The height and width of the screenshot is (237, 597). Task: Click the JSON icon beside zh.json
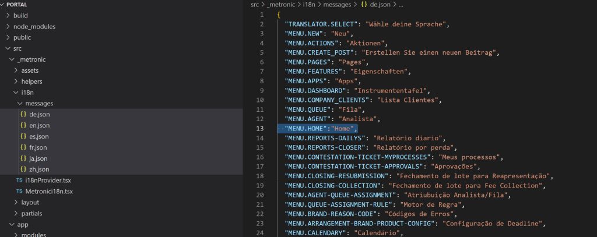click(x=23, y=169)
